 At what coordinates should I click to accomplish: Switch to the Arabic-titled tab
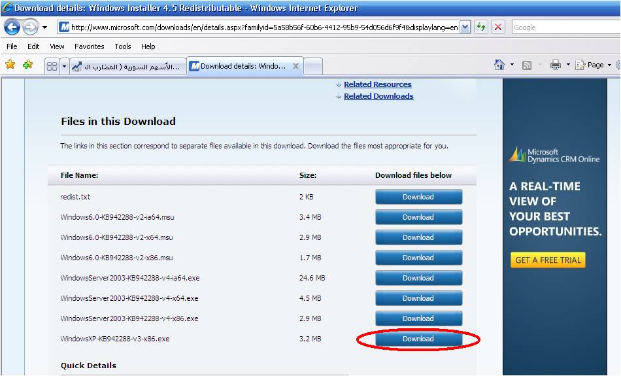[127, 66]
